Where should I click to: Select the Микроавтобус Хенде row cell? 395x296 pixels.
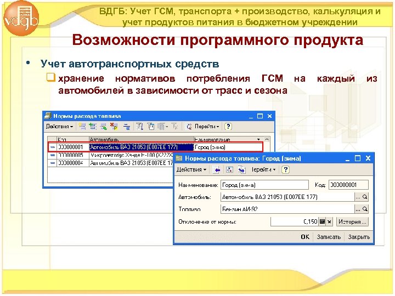132,155
